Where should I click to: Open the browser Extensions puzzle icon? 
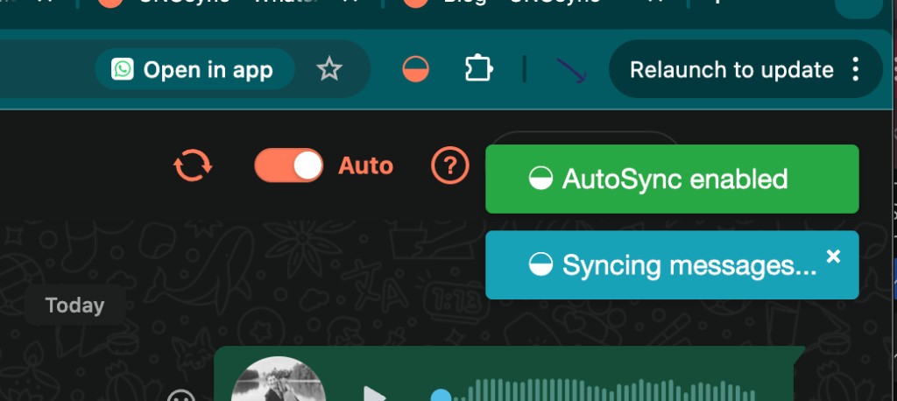tap(478, 70)
